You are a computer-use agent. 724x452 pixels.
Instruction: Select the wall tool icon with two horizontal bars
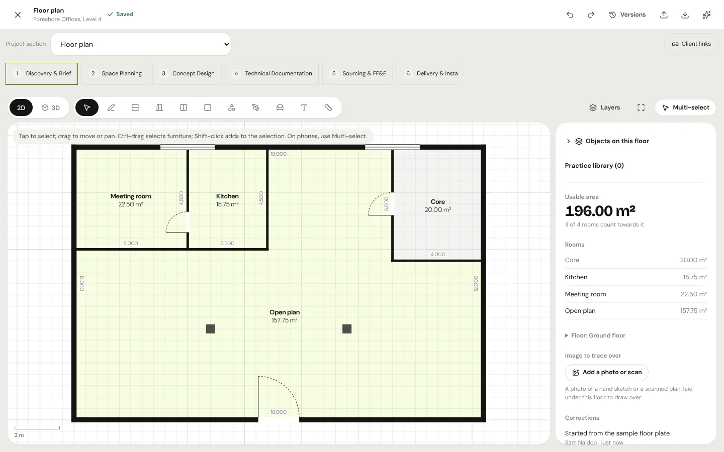tap(135, 107)
